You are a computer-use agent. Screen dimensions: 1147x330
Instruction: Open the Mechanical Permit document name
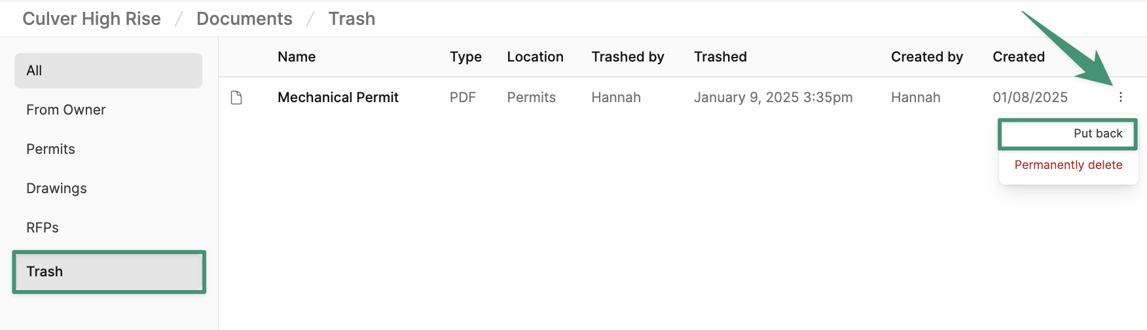[x=338, y=98]
